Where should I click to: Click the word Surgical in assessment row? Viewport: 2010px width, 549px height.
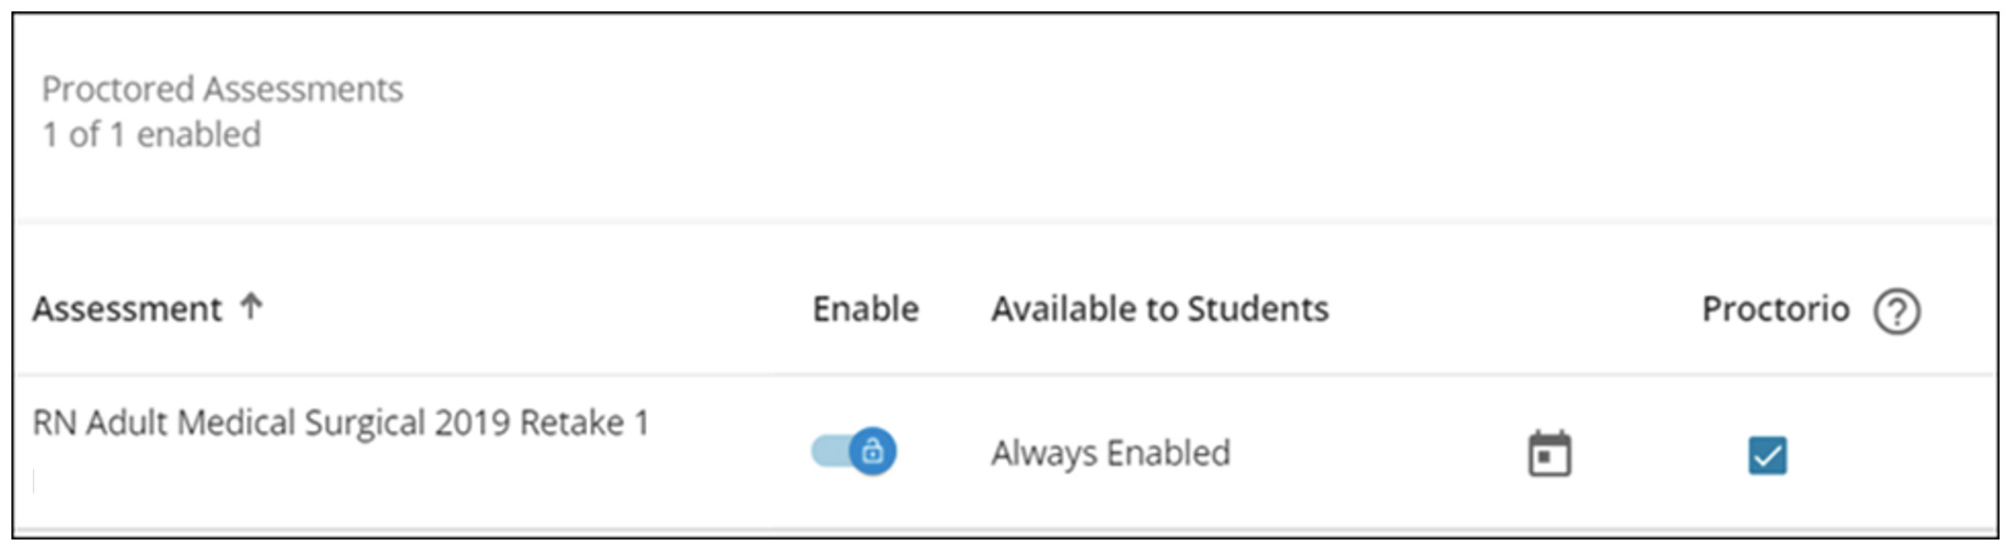point(364,423)
